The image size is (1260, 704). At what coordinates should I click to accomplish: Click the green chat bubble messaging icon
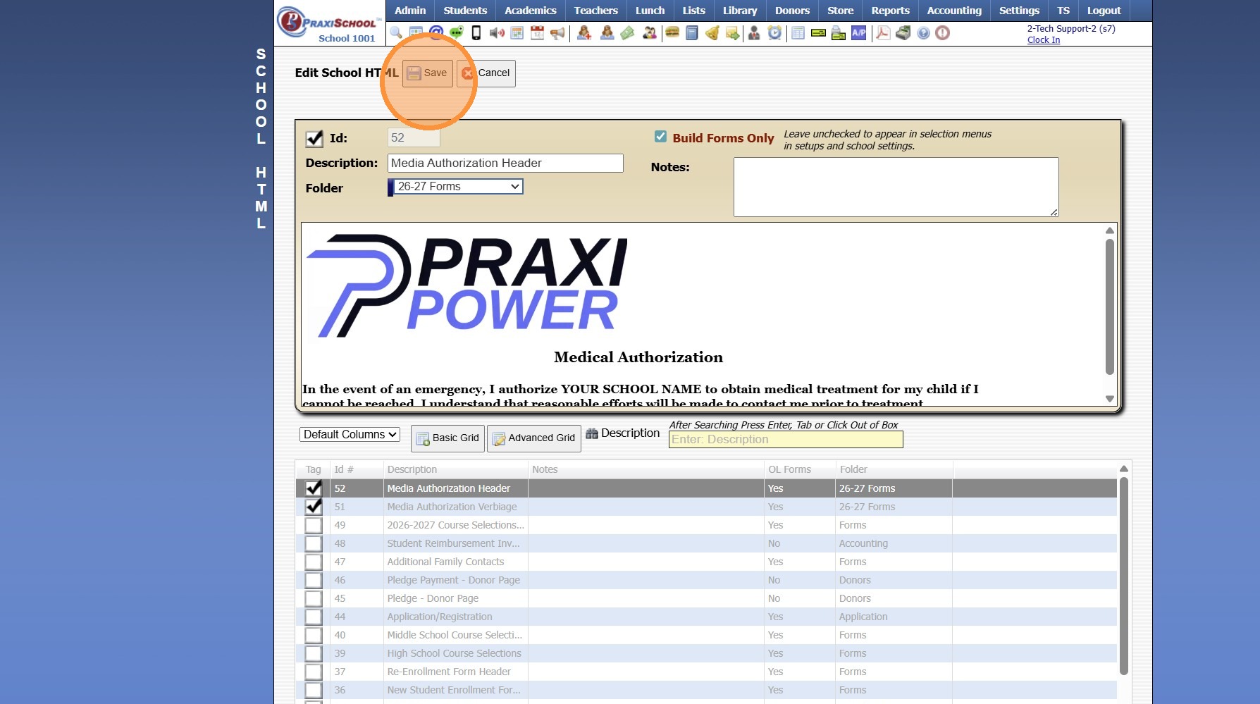click(456, 33)
